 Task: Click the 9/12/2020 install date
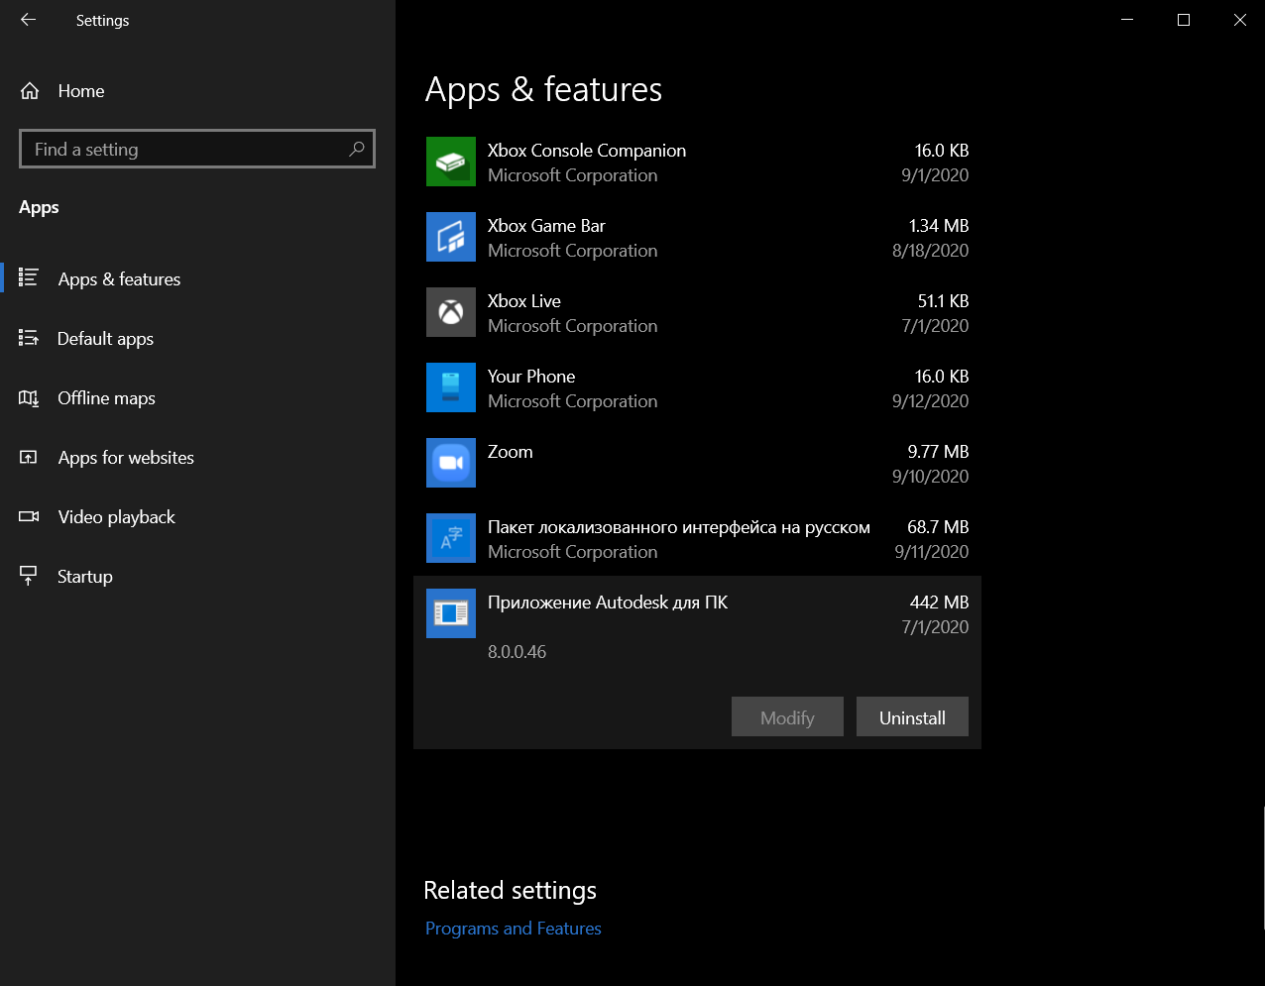[x=931, y=401]
